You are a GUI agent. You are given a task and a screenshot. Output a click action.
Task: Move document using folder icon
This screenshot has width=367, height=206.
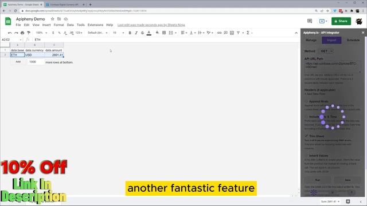coord(59,19)
